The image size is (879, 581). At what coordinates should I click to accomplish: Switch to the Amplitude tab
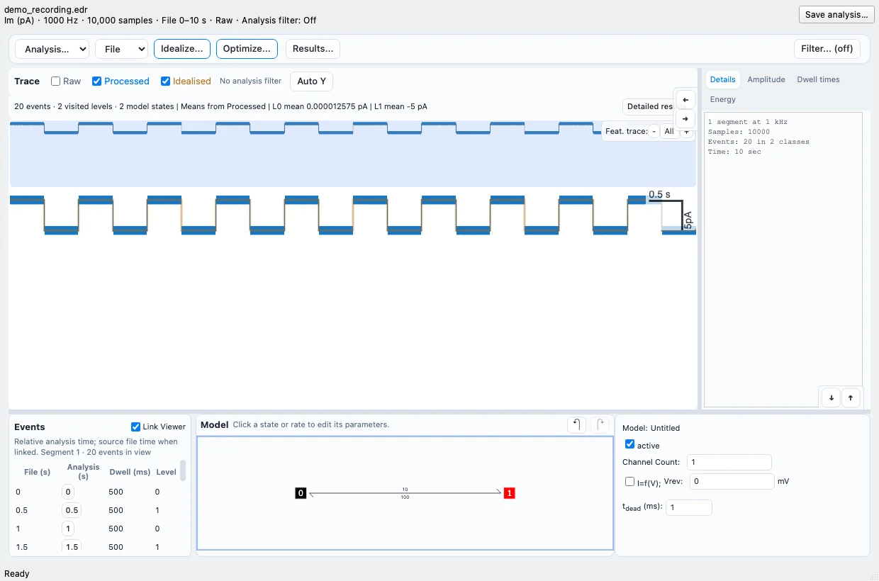tap(766, 79)
